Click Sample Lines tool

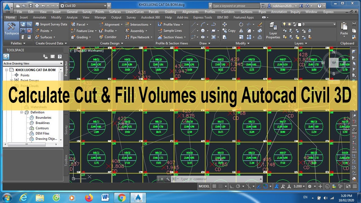click(170, 31)
